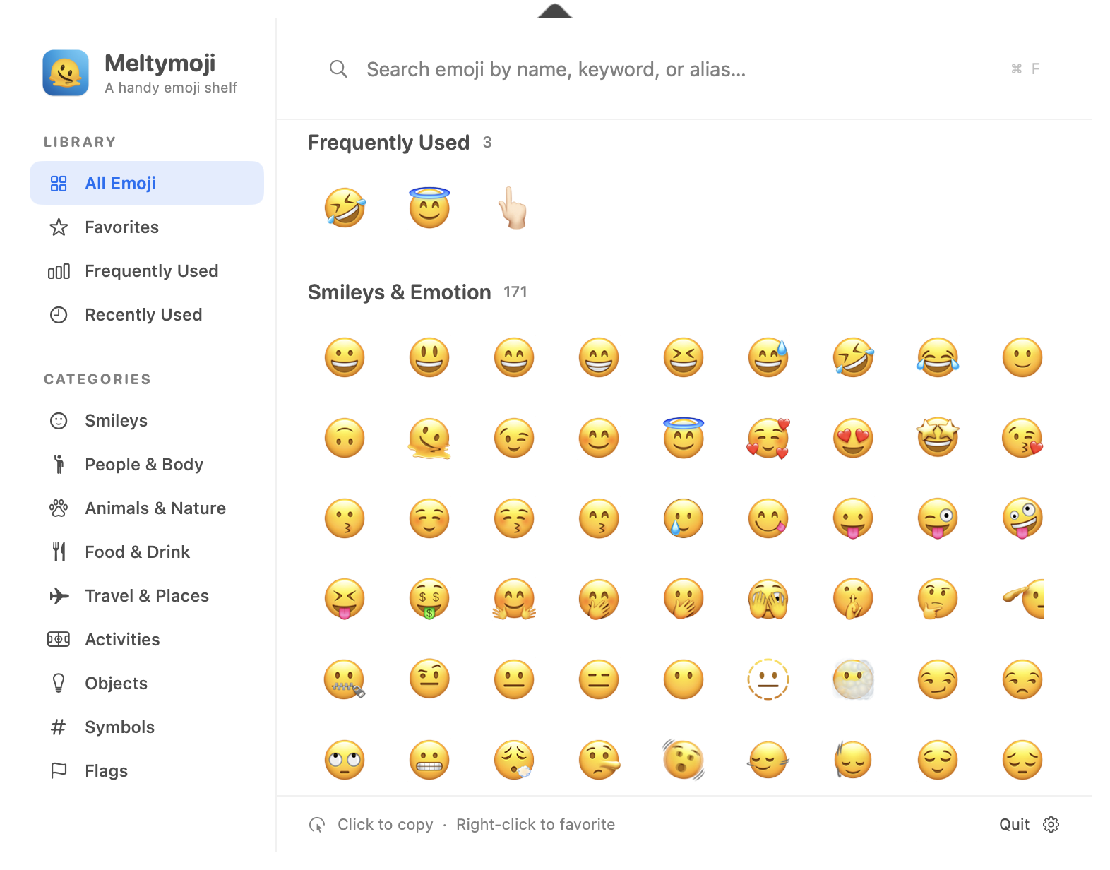Screen dimensions: 1110x870
Task: Copy the dotted line face emoji
Action: click(768, 679)
